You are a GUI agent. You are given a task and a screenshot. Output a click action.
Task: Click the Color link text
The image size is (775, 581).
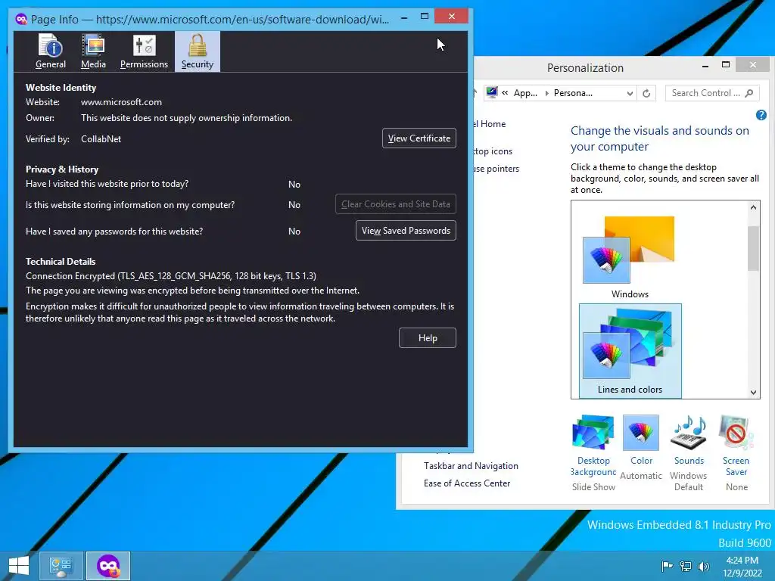point(641,461)
